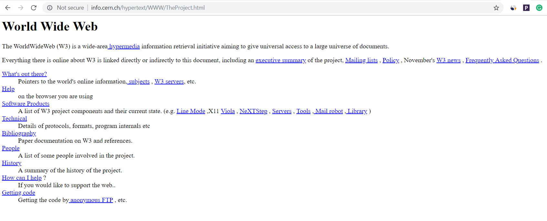547x221 pixels.
Task: Open the Mail robot link
Action: (328, 111)
